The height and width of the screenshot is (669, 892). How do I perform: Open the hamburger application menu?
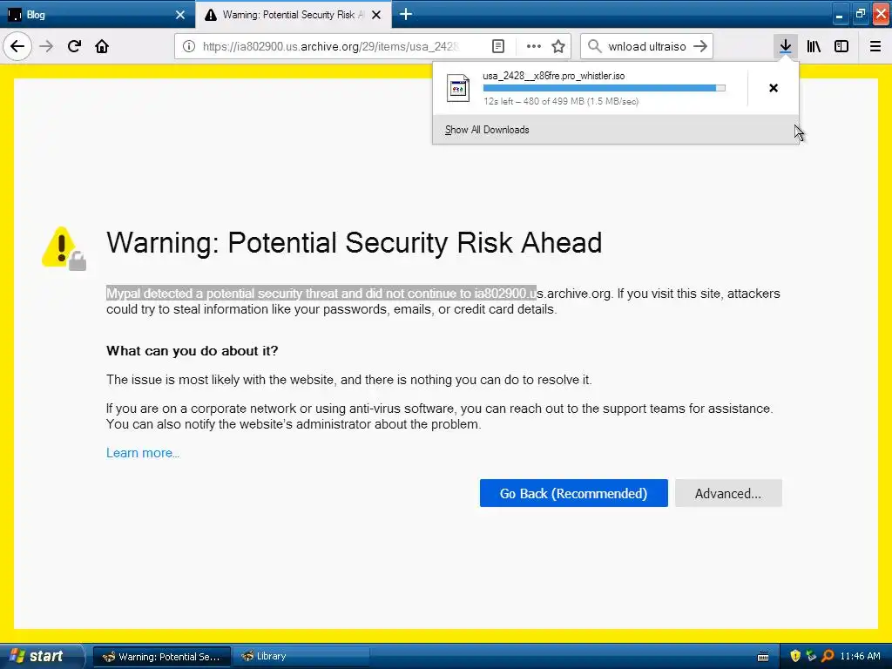point(875,46)
